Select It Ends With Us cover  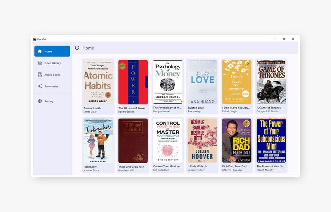[202, 140]
